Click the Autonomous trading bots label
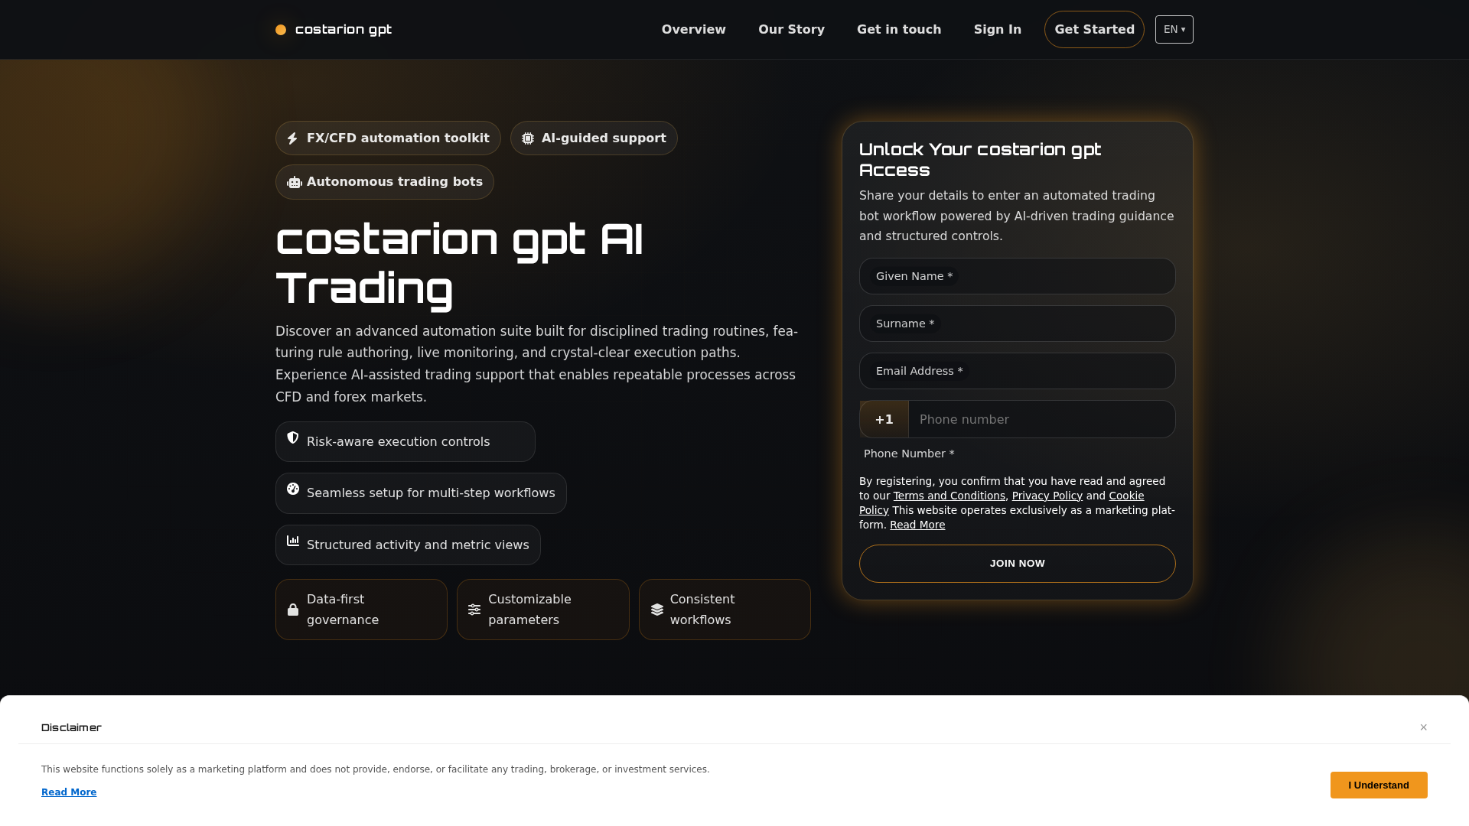 (395, 182)
